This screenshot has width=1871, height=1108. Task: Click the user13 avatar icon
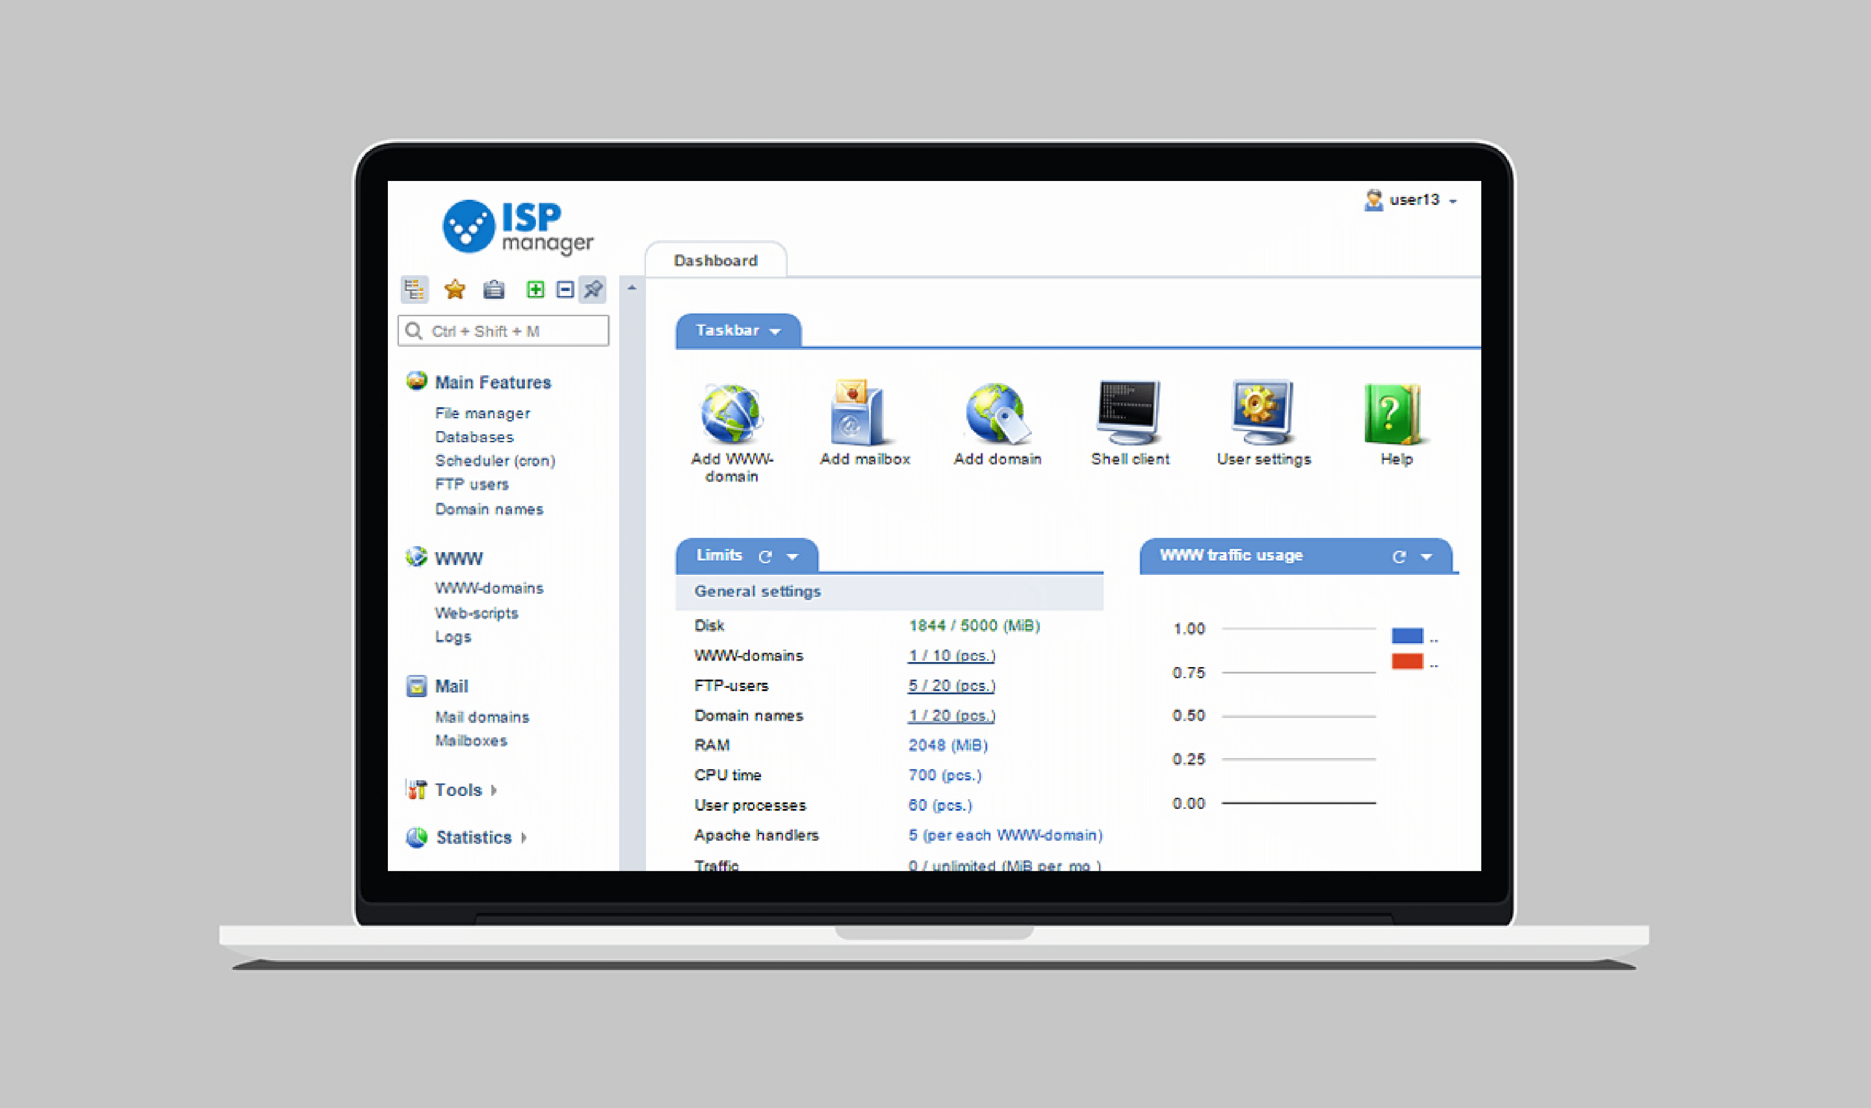click(1373, 200)
